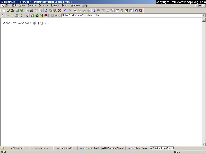
Task: Switch to the Compiler[1] document tab
Action: click(65, 148)
